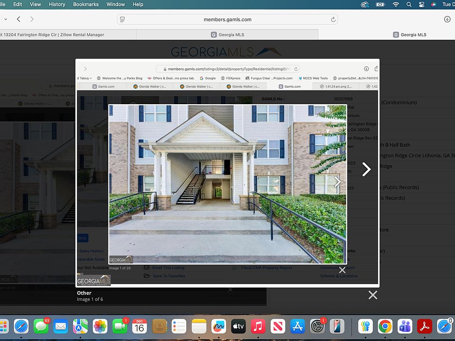The height and width of the screenshot is (341, 455).
Task: Open the History menu
Action: (x=57, y=4)
